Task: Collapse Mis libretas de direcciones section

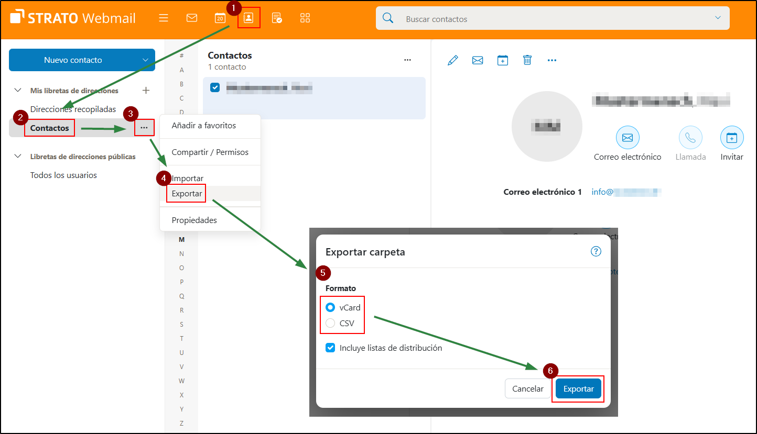Action: click(x=18, y=91)
